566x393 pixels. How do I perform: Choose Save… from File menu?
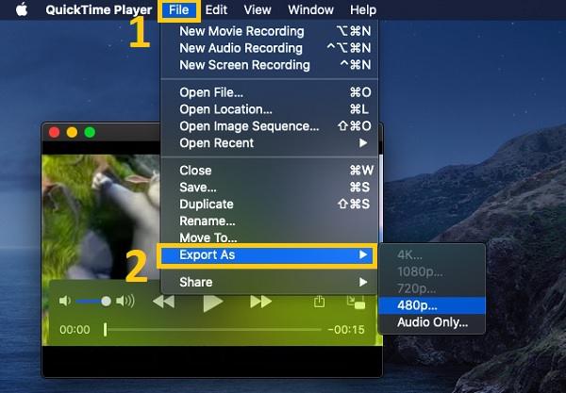269,188
